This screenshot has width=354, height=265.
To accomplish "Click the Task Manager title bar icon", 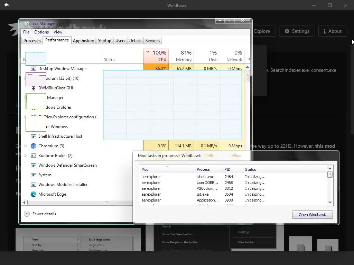I will coord(26,23).
